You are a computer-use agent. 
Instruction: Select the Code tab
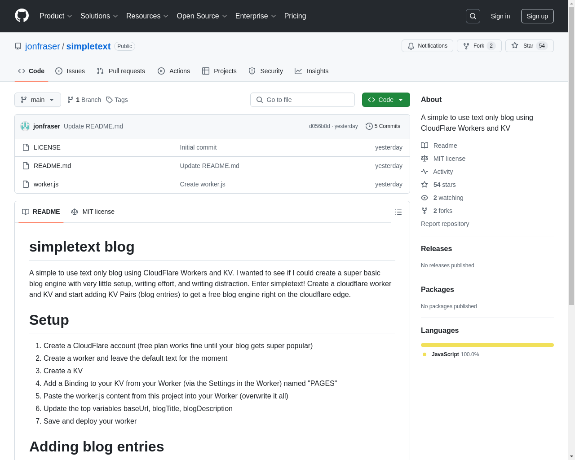[31, 71]
